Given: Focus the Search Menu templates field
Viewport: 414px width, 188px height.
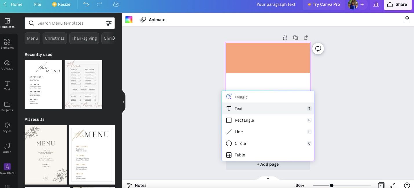Looking at the screenshot, I should (70, 23).
